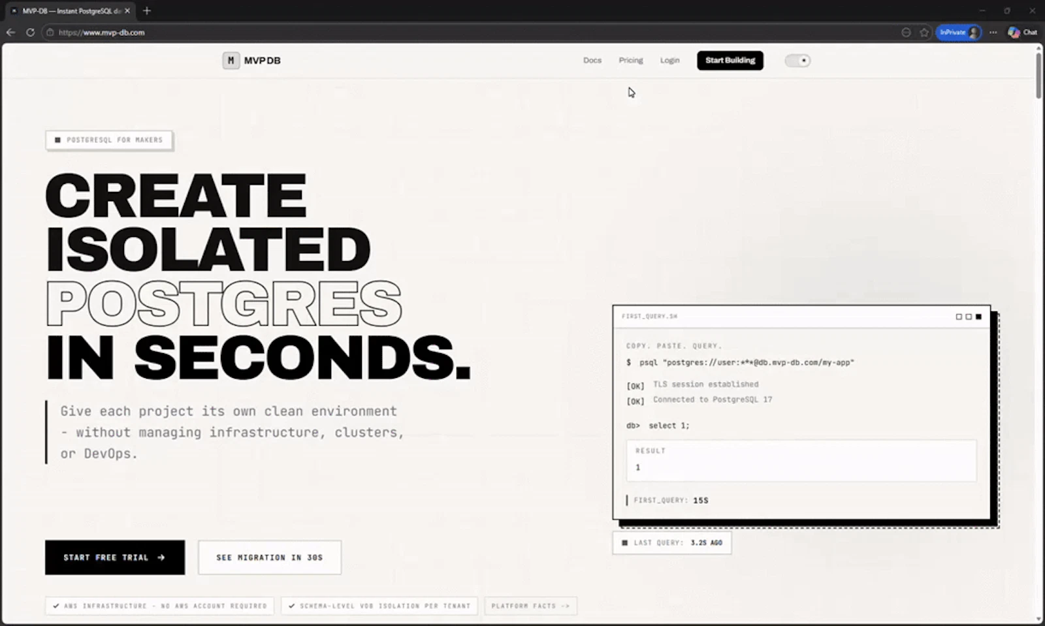Click the MVPDB logo icon

pyautogui.click(x=231, y=61)
